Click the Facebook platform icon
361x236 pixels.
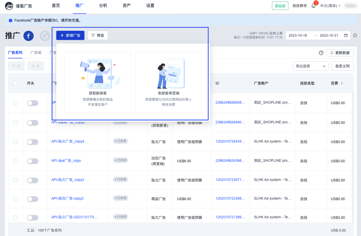pos(28,36)
